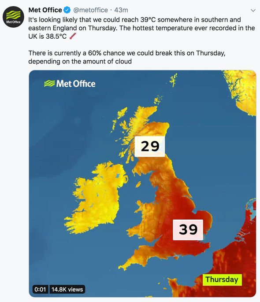Play the weather map video
Image resolution: width=260 pixels, height=302 pixels.
(142, 184)
